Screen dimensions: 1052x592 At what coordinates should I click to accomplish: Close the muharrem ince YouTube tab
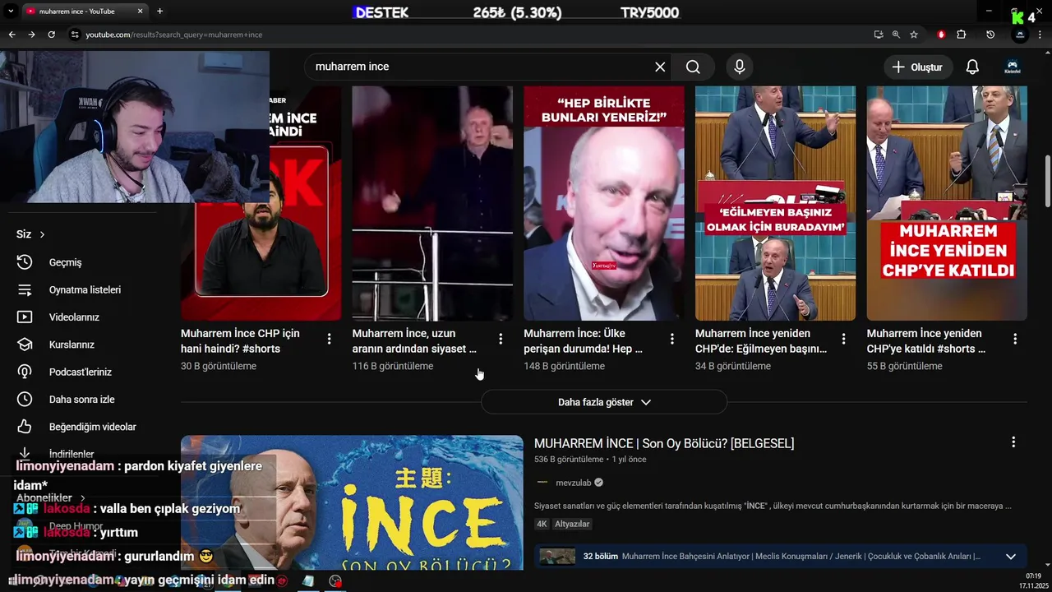tap(140, 12)
